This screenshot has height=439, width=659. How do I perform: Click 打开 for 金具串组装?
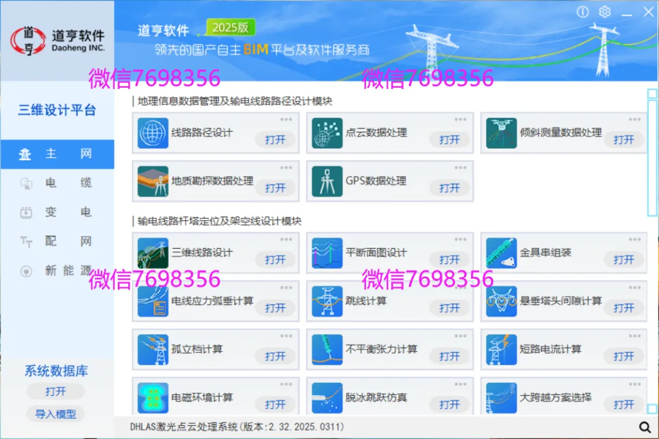624,260
